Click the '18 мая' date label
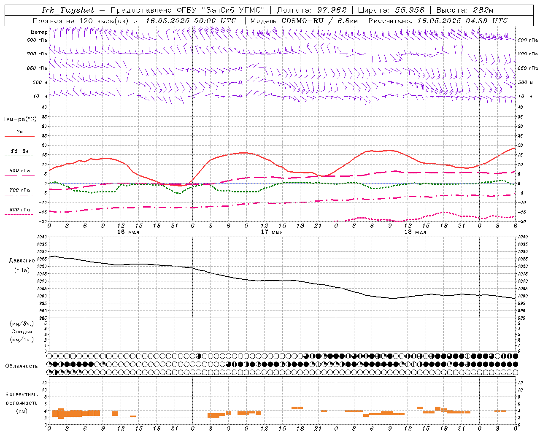This screenshot has height=432, width=540. pos(415,232)
